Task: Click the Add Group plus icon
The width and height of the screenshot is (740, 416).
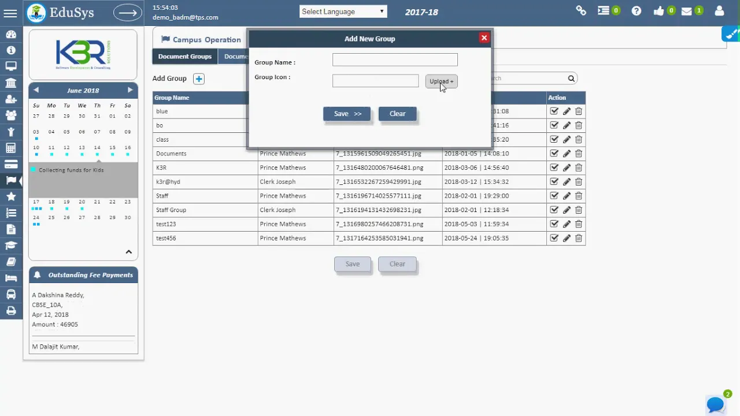Action: [x=198, y=79]
